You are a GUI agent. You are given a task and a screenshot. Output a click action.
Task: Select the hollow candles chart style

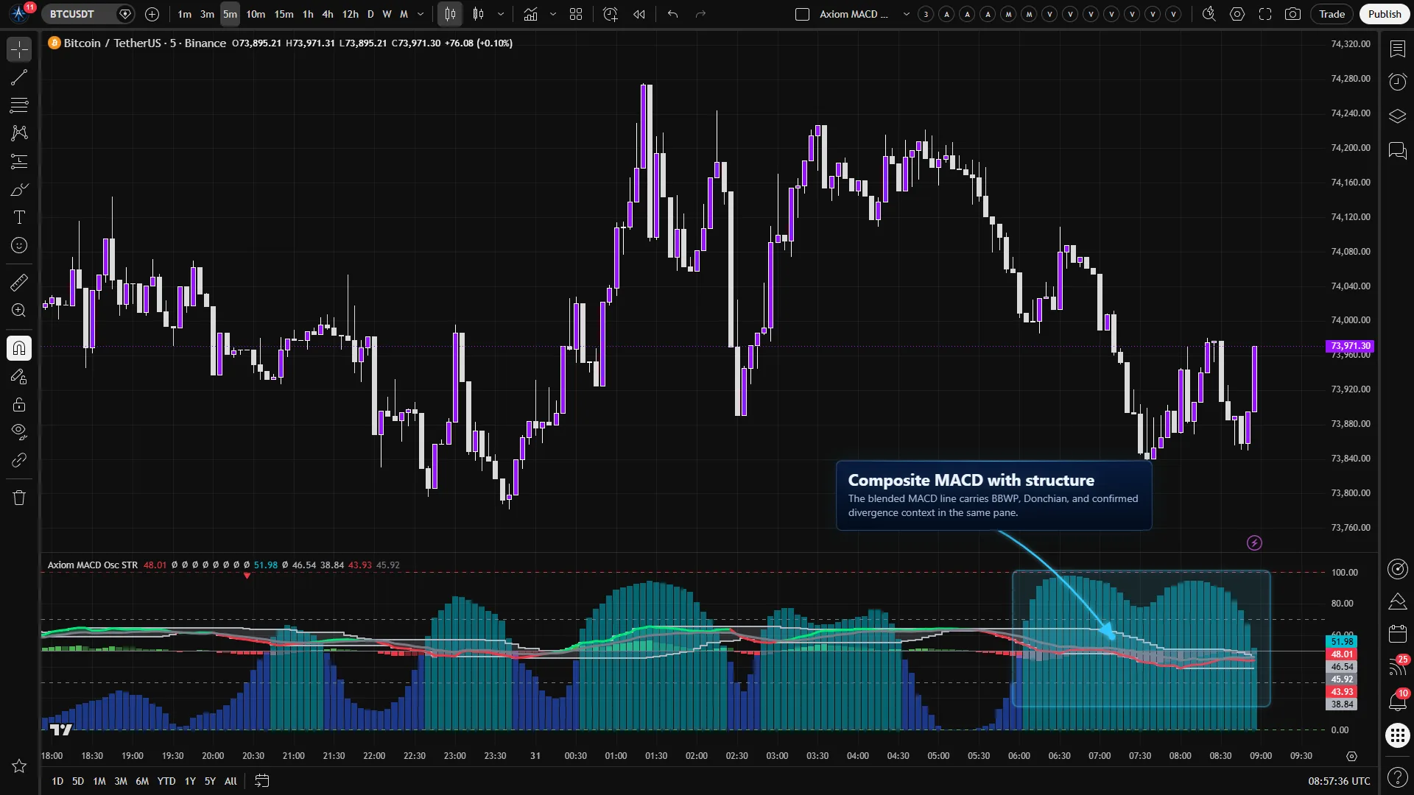[478, 14]
